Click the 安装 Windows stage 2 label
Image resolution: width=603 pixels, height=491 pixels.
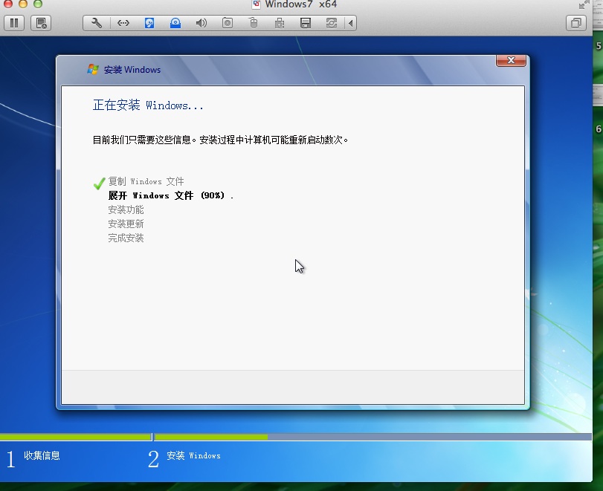click(x=193, y=455)
